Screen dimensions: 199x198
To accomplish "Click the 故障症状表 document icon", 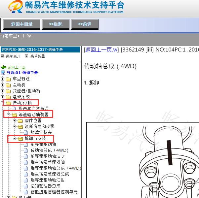I will [x=26, y=133].
